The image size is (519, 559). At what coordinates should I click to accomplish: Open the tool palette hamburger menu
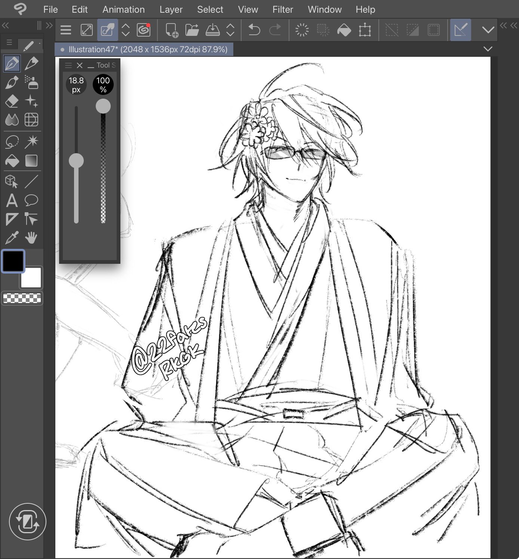click(9, 43)
